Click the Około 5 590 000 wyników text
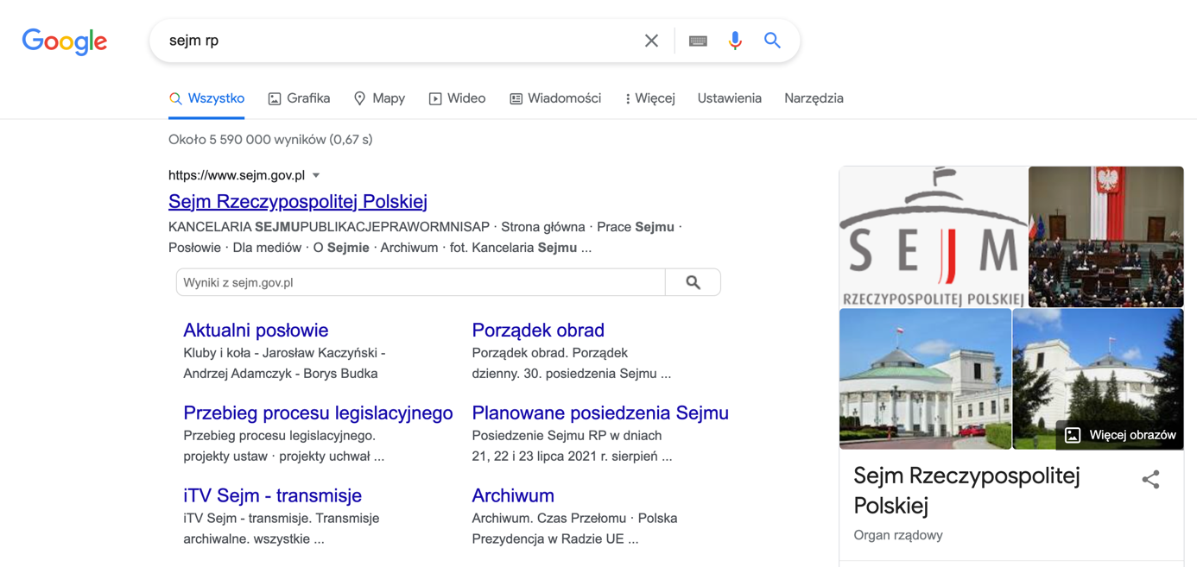Screen dimensions: 1197x567 tap(270, 139)
